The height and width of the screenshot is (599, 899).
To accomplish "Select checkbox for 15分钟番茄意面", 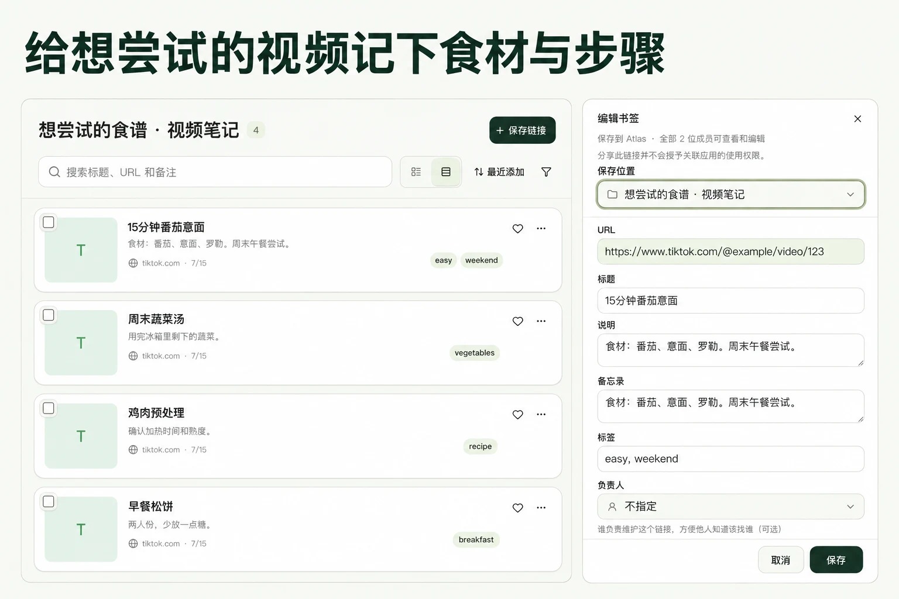I will click(49, 222).
